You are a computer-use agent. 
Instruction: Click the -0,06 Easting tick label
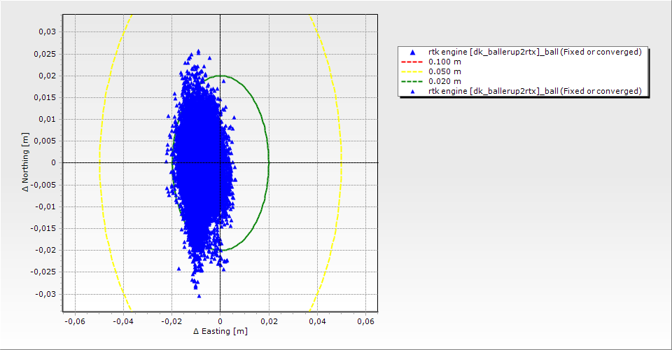point(75,321)
